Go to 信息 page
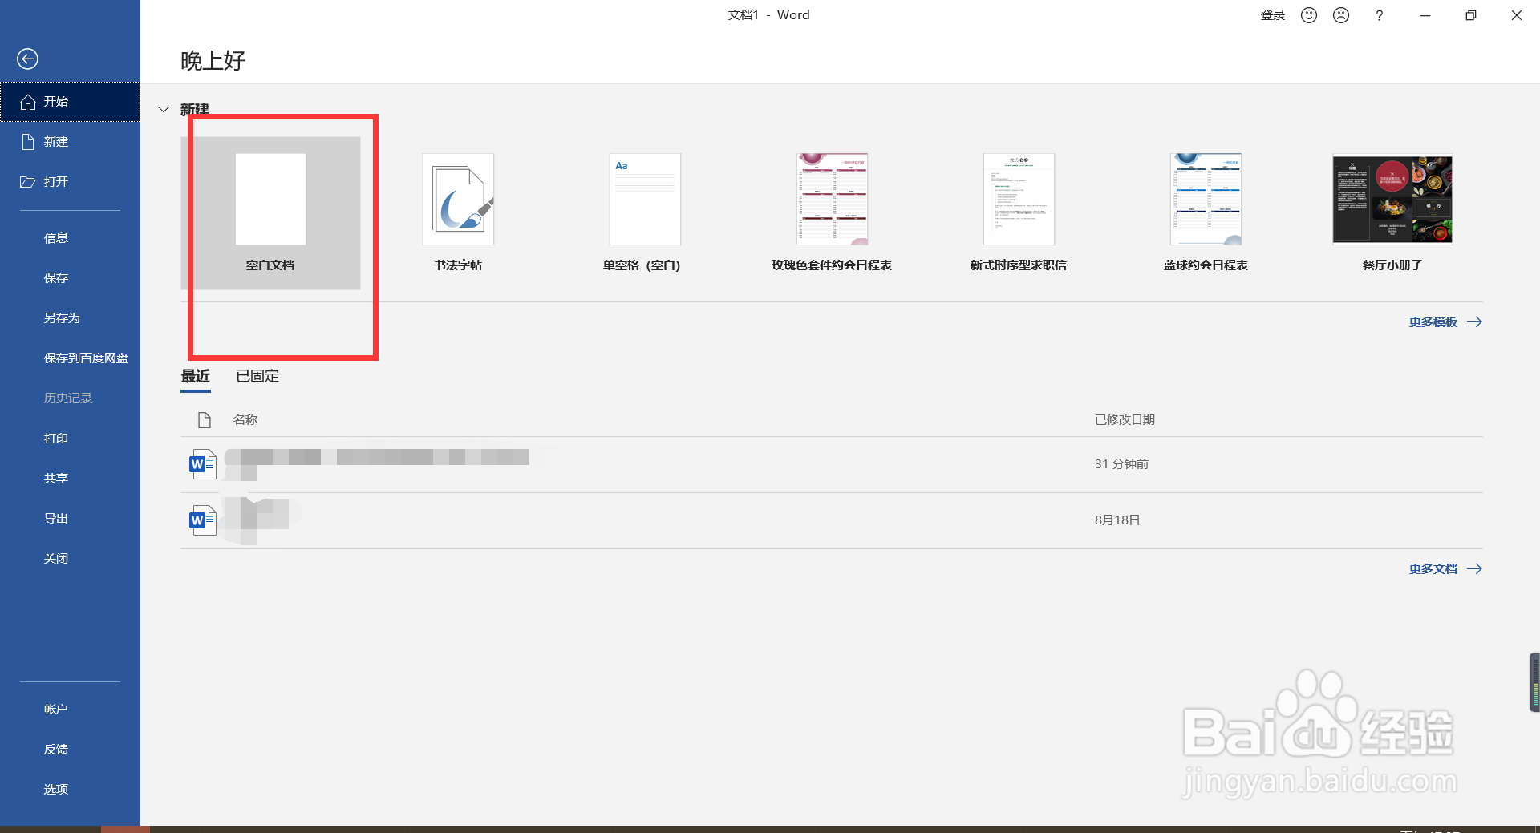 coord(70,238)
